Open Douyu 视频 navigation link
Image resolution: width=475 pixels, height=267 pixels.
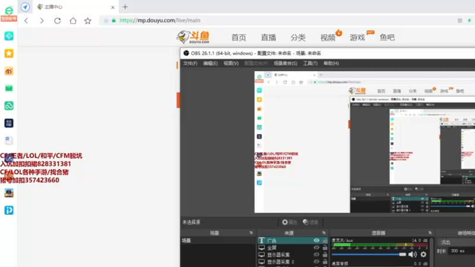328,37
